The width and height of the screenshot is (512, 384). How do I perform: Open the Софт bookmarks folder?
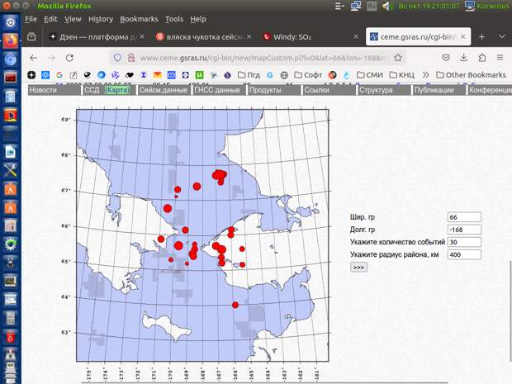point(308,75)
